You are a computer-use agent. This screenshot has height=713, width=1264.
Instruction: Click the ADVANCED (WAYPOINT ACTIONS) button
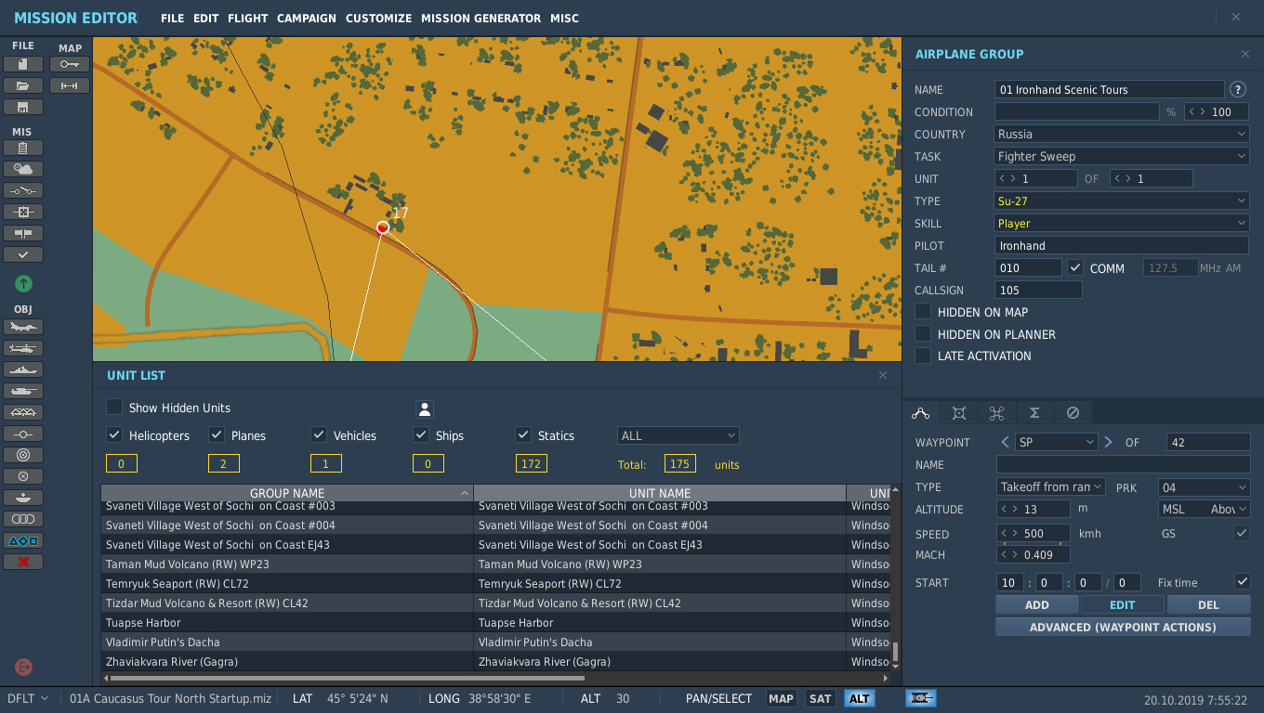click(x=1123, y=627)
